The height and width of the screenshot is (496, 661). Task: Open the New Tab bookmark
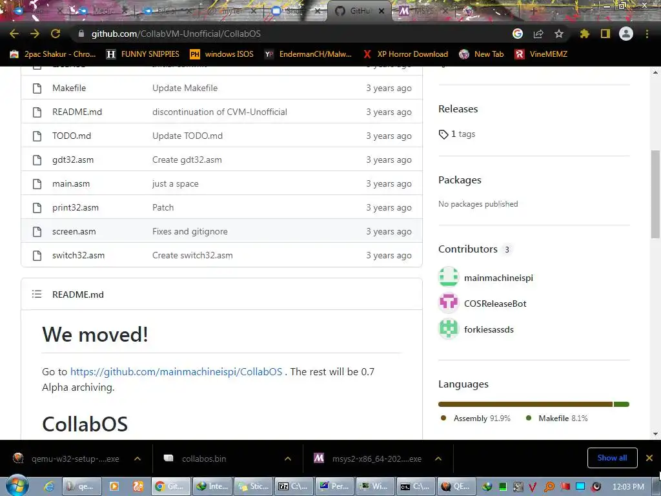pyautogui.click(x=482, y=54)
